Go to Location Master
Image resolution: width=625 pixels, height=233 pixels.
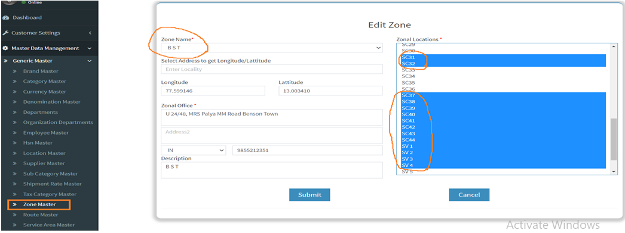[x=44, y=153]
